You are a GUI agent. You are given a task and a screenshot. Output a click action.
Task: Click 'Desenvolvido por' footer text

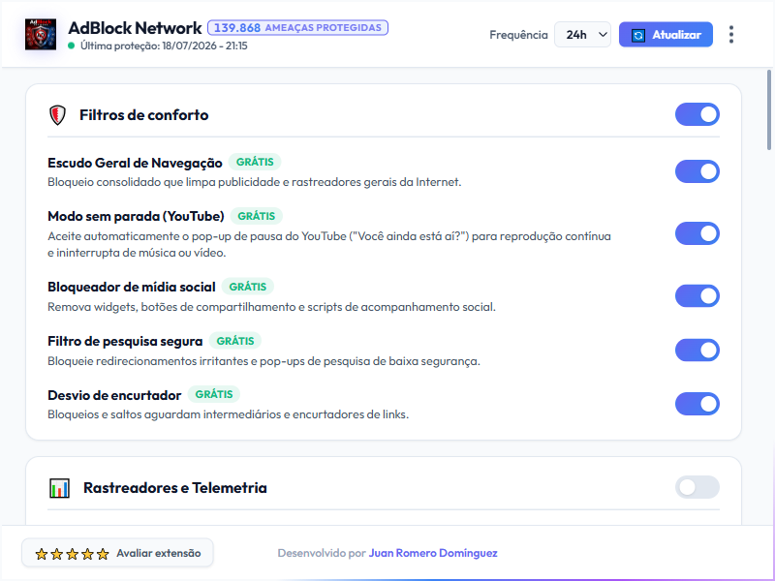pyautogui.click(x=322, y=553)
